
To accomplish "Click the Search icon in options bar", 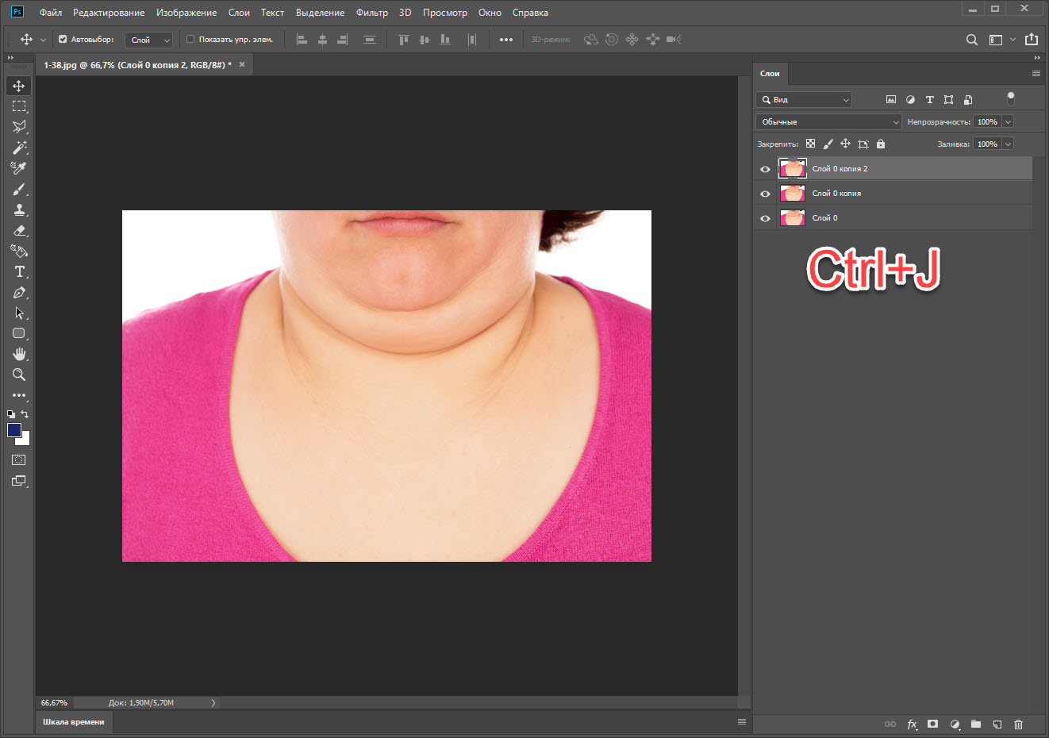I will point(971,40).
